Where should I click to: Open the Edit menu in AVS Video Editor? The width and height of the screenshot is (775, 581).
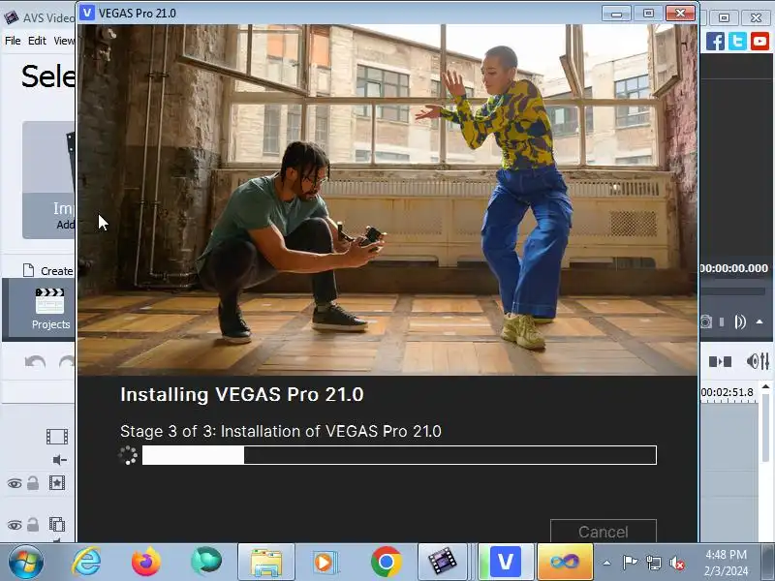tap(37, 41)
